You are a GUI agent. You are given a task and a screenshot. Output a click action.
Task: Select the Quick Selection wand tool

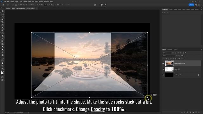(2, 19)
